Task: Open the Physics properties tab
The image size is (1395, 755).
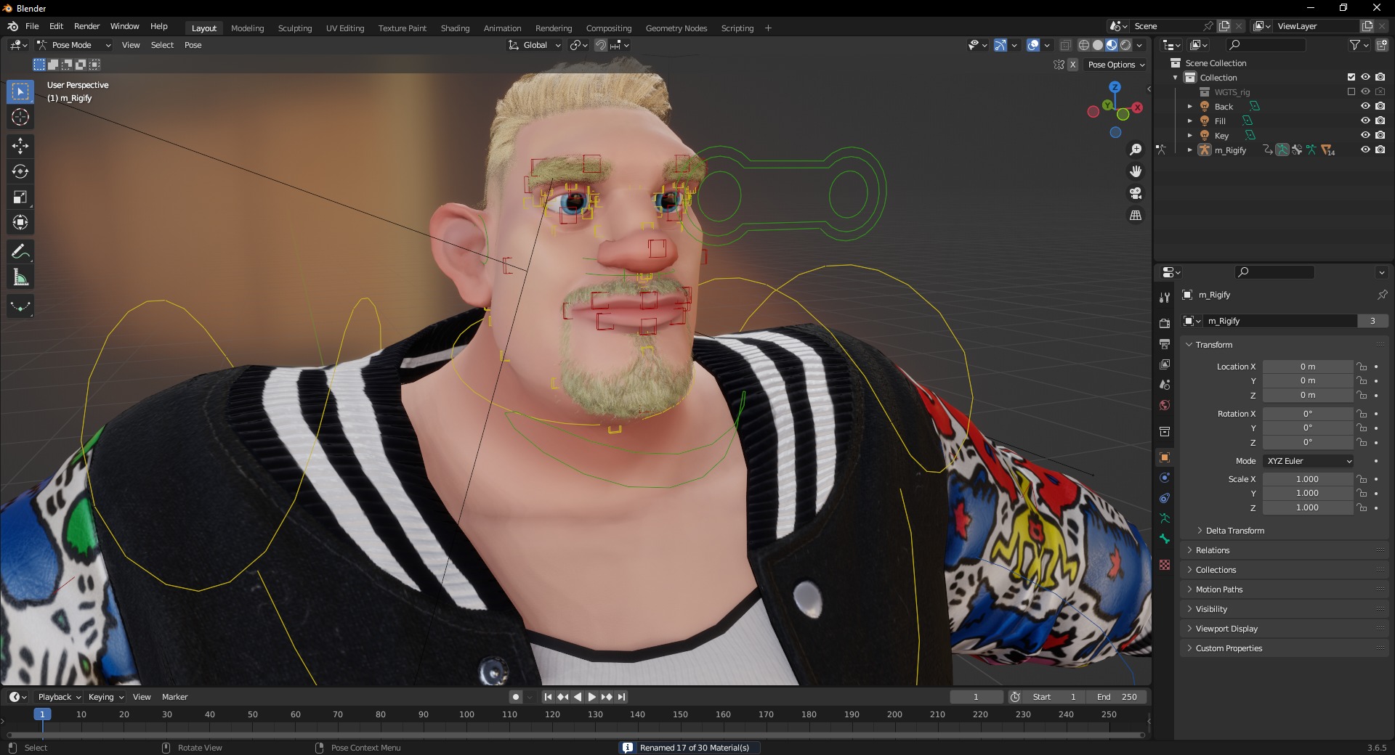Action: (x=1165, y=478)
